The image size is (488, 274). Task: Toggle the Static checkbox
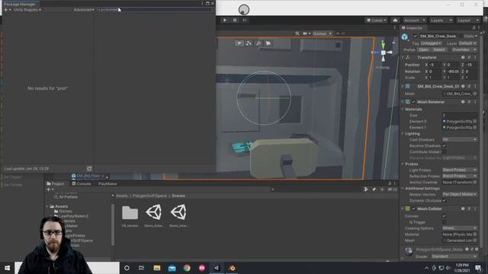point(461,36)
